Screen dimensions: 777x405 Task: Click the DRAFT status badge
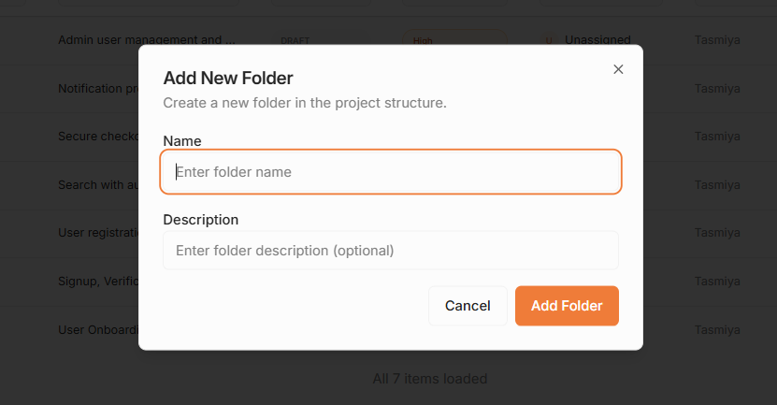(295, 40)
